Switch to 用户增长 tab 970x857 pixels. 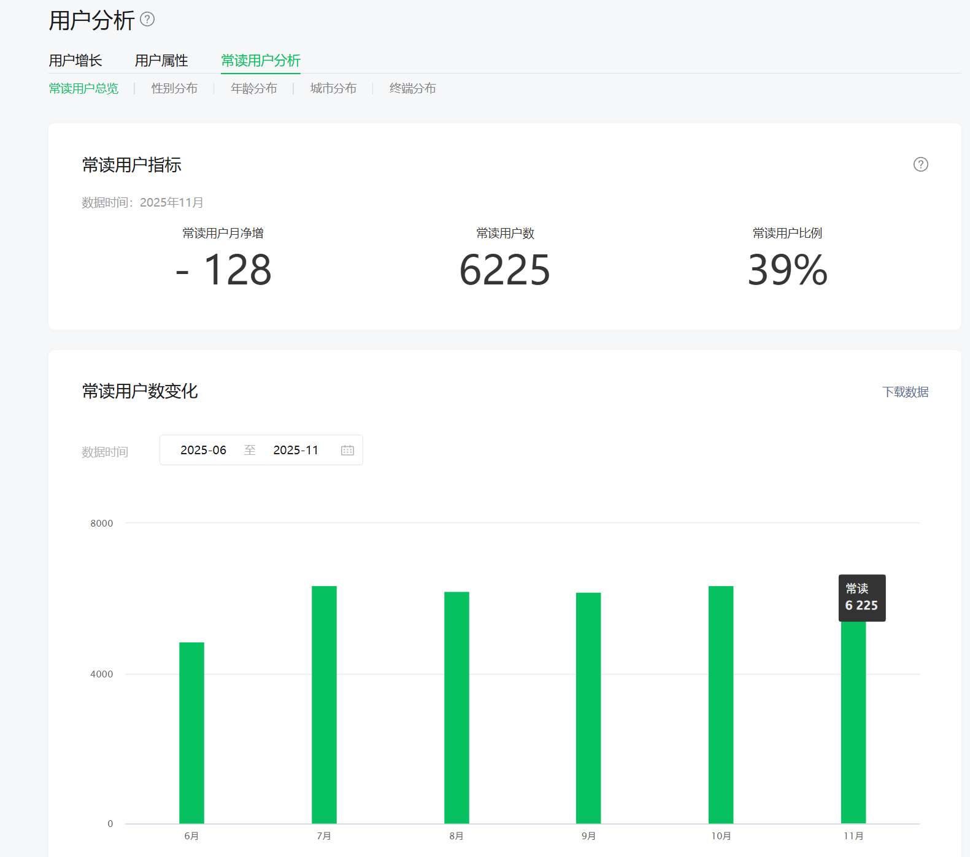[75, 61]
